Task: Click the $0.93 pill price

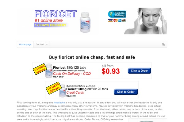Action: [x=111, y=71]
